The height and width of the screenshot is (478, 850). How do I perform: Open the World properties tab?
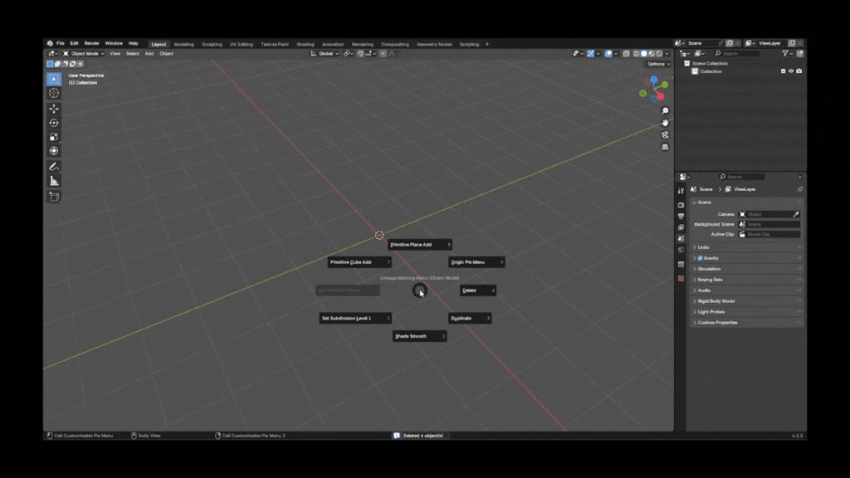[681, 250]
